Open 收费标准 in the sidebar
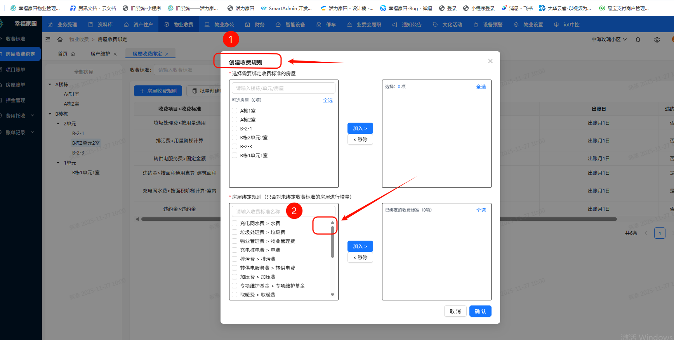The height and width of the screenshot is (340, 674). (x=16, y=39)
